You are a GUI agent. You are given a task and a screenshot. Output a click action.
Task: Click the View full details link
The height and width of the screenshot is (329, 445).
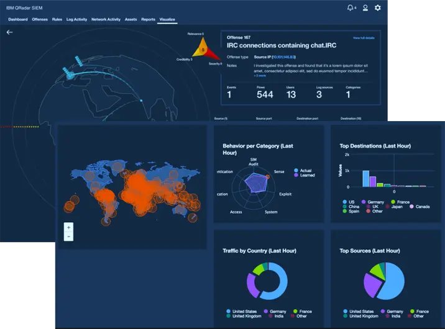click(x=364, y=38)
